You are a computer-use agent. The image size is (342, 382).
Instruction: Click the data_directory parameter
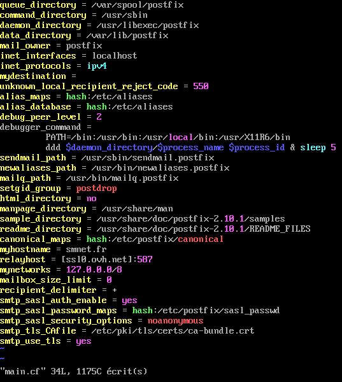pyautogui.click(x=36, y=36)
